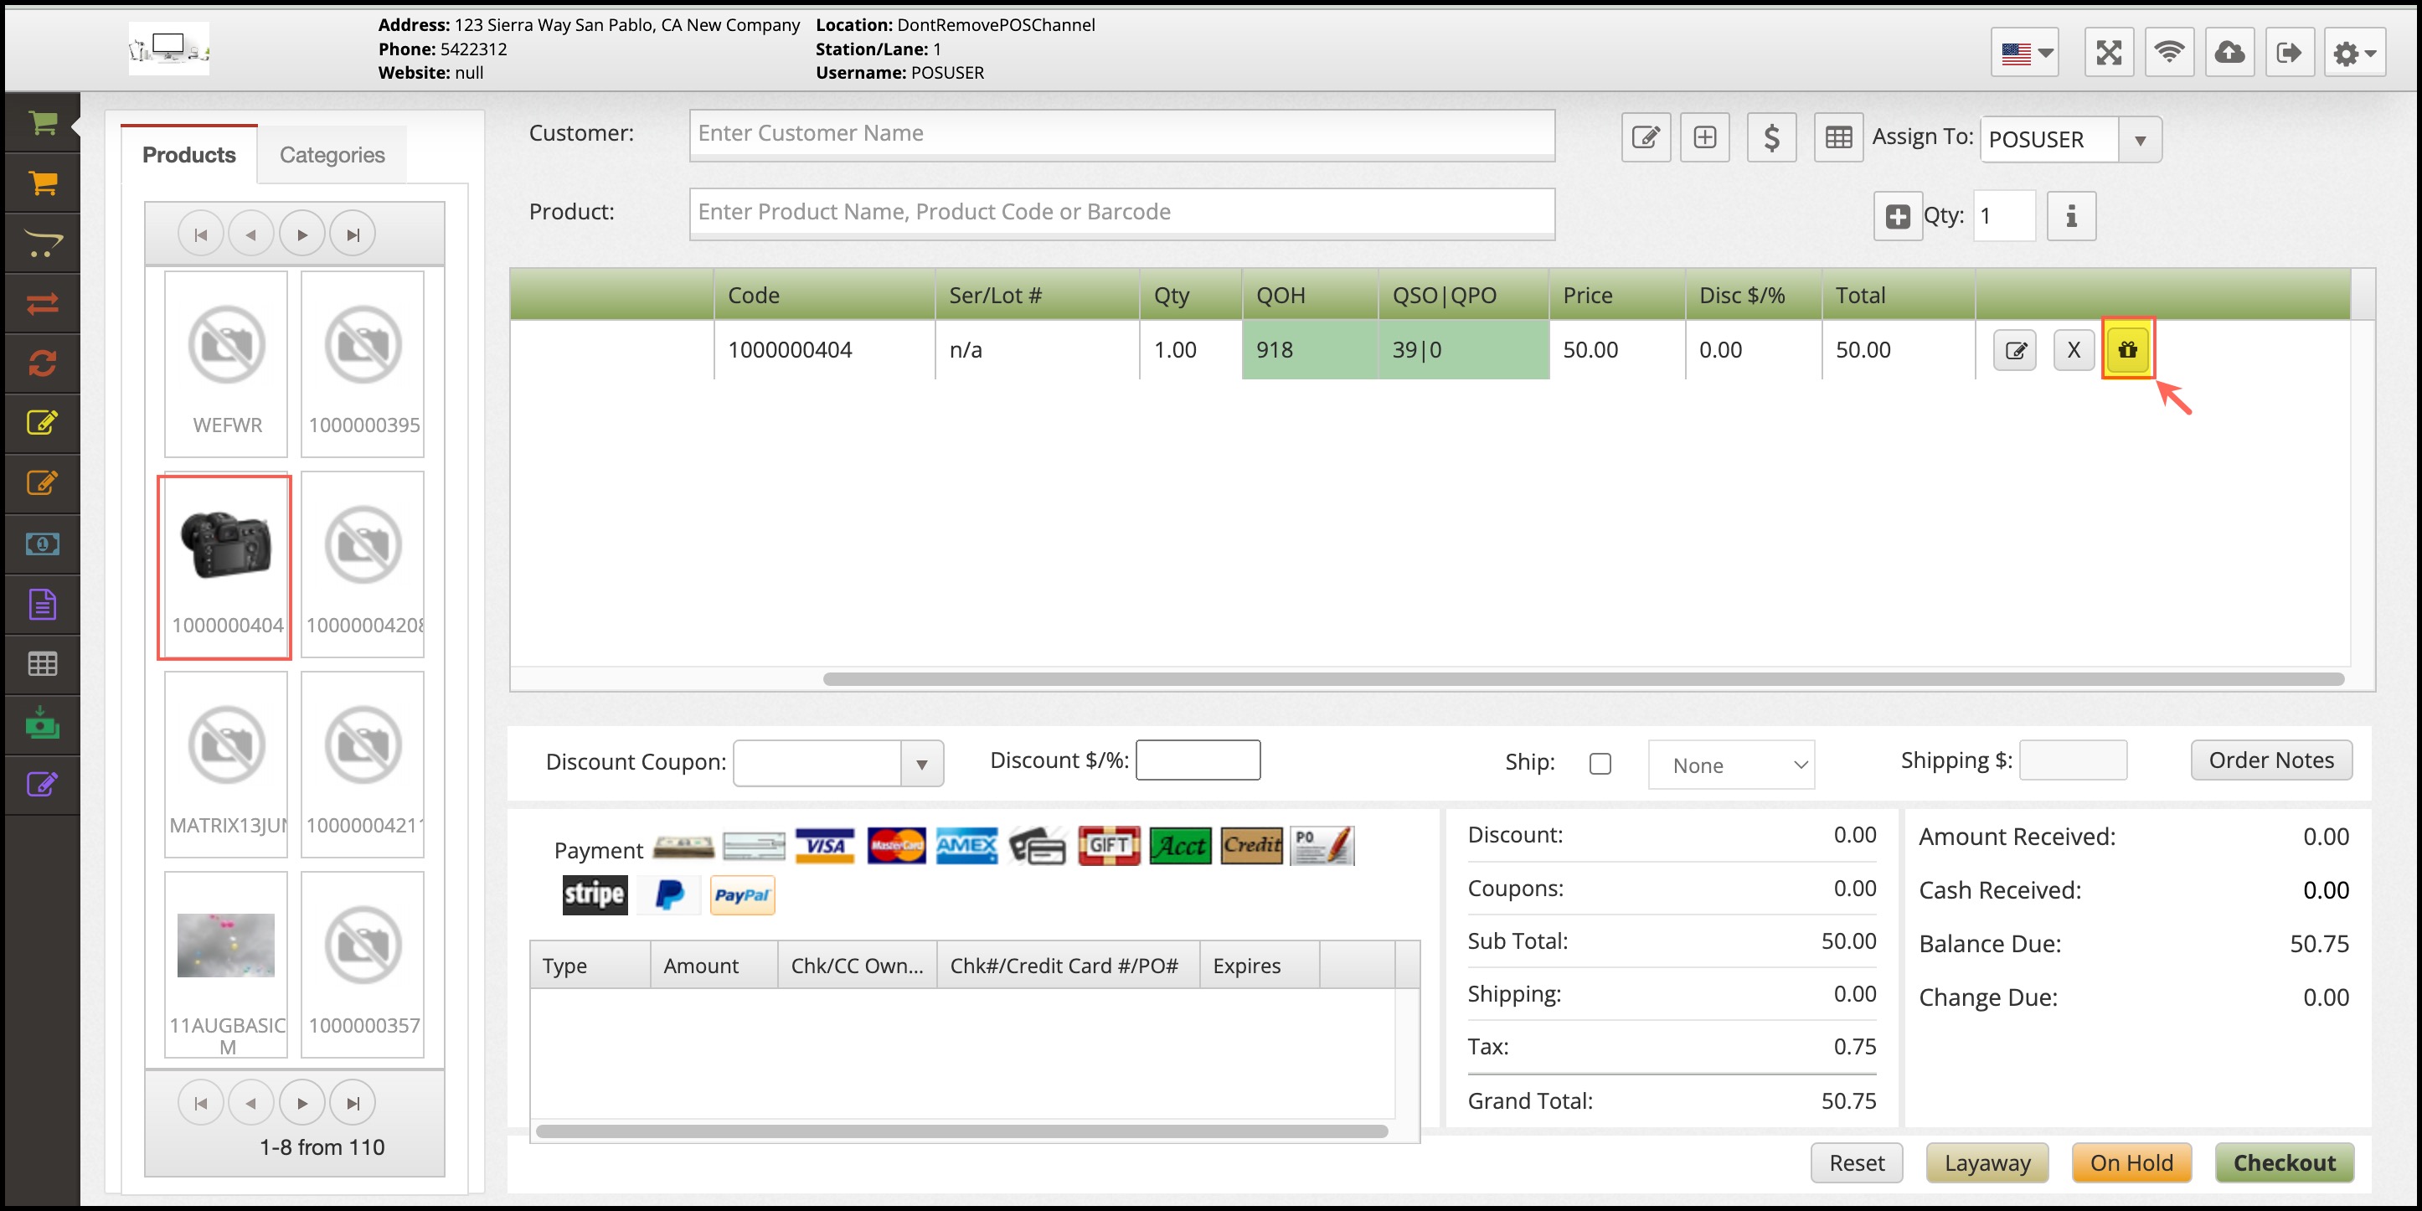Select the Products tab
This screenshot has width=2422, height=1211.
[189, 155]
